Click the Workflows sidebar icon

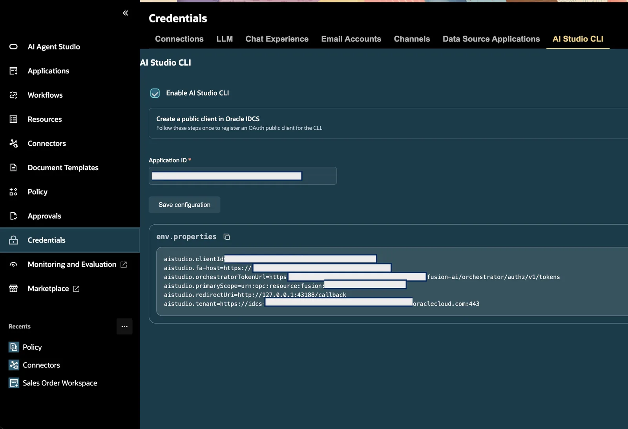coord(13,95)
